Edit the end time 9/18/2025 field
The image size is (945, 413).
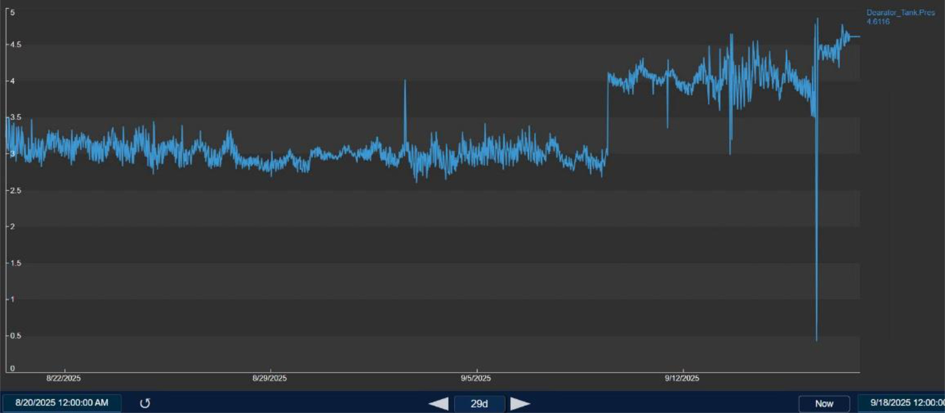[902, 403]
